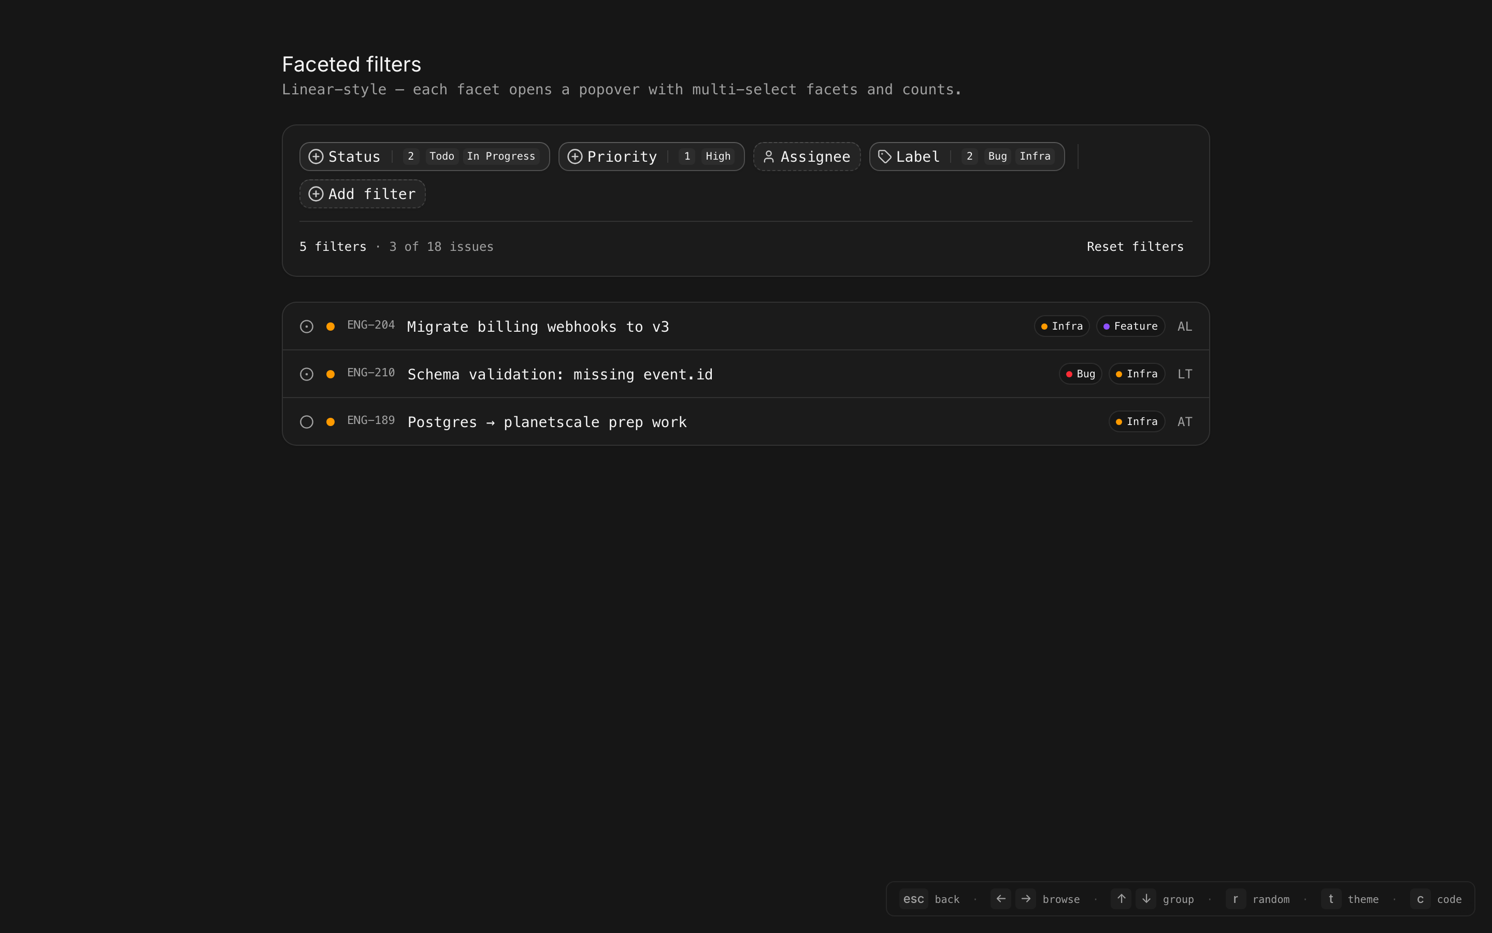Click the 'Bug' label tag on ENG-210

click(1080, 375)
